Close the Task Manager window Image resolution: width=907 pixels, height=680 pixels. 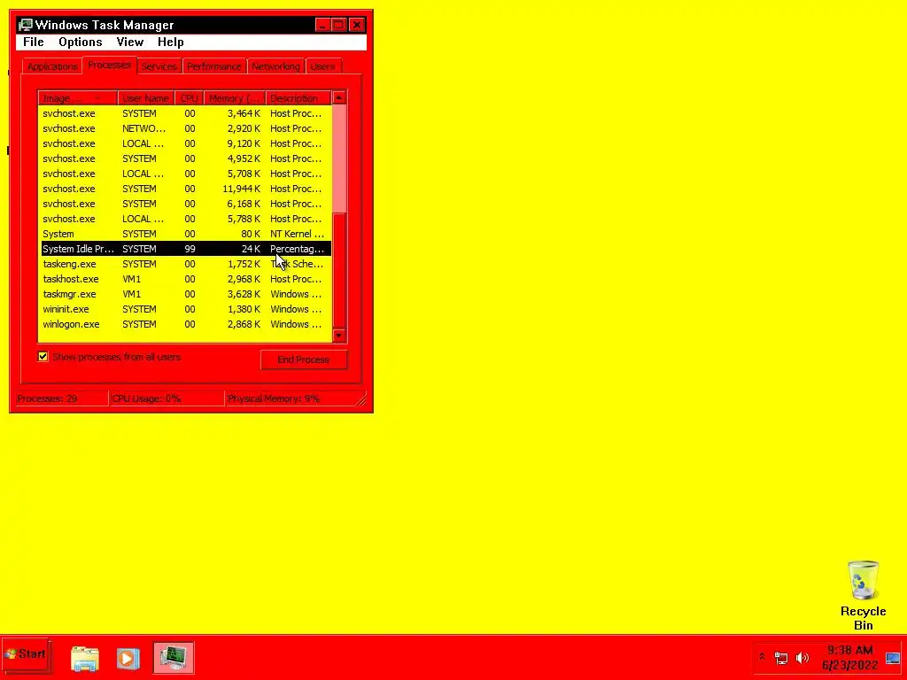(x=356, y=25)
